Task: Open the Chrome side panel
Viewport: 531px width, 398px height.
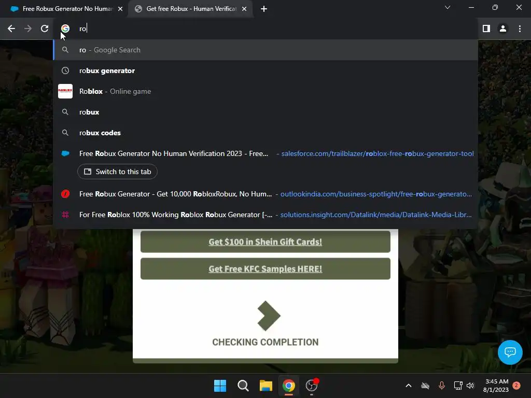Action: 486,29
